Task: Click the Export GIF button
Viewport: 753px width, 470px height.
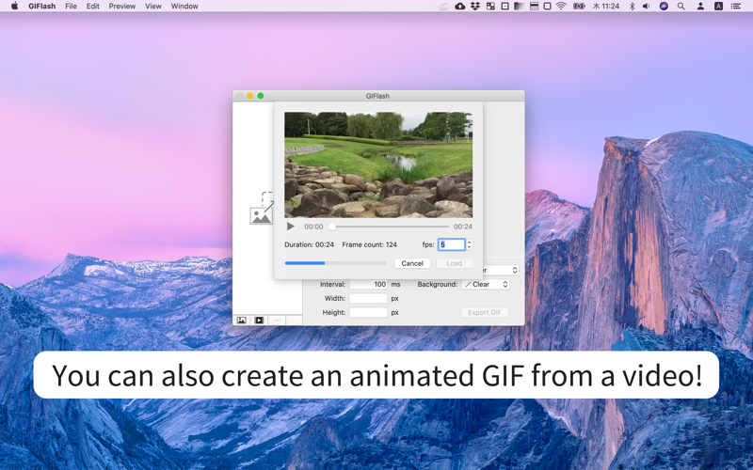Action: coord(485,312)
